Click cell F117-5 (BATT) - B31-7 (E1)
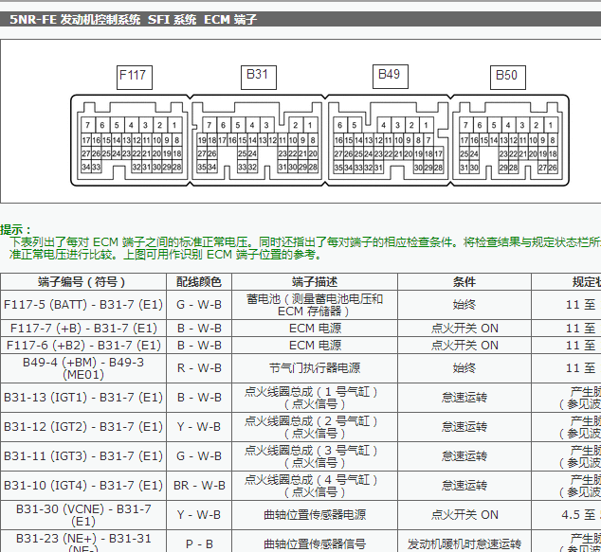Screen dimensions: 601x552 pos(82,305)
